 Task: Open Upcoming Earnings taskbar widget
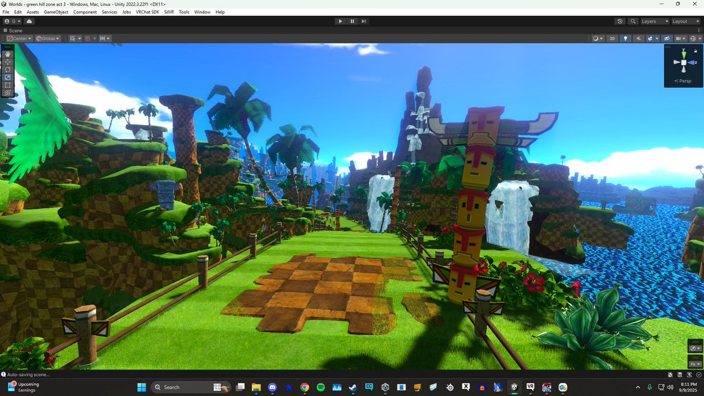tap(23, 387)
